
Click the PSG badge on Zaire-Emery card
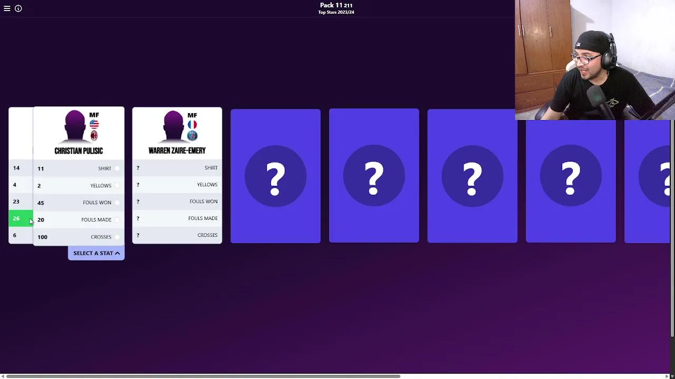tap(192, 136)
